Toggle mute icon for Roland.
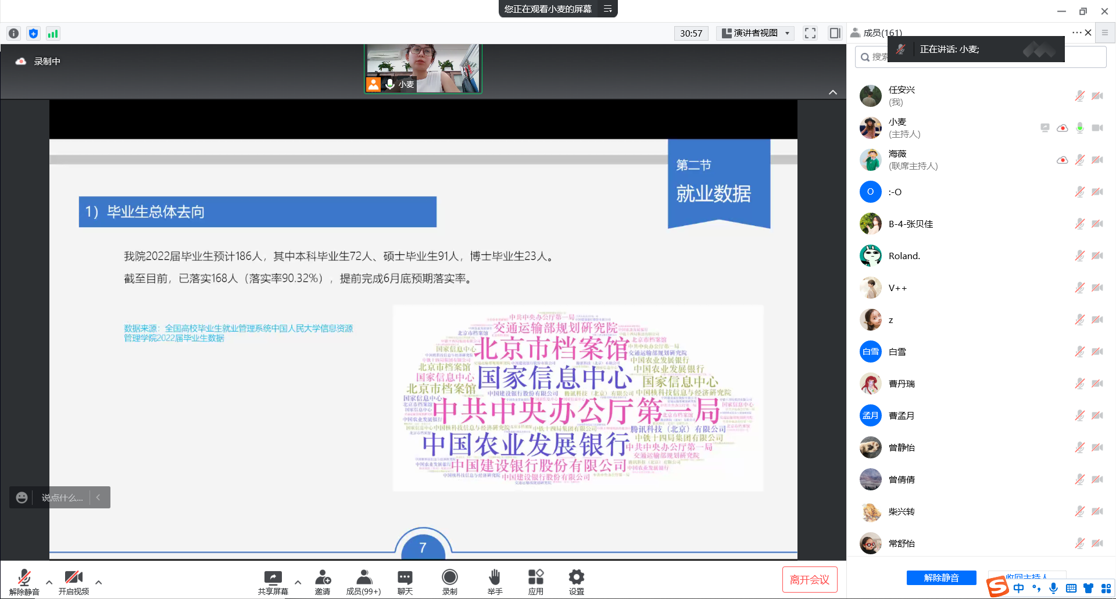The image size is (1116, 599). pyautogui.click(x=1079, y=256)
